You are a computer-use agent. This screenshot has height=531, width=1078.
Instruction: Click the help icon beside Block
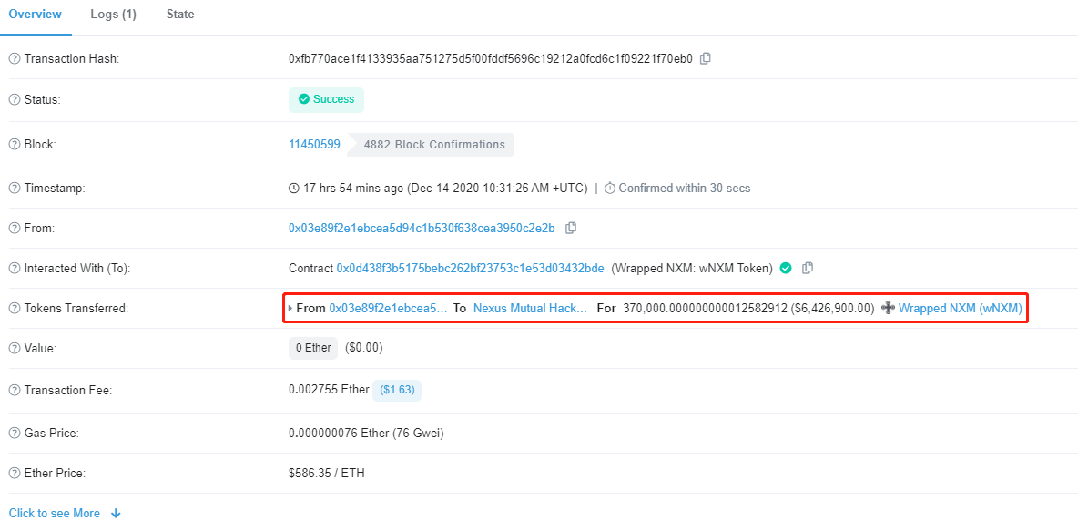click(15, 144)
